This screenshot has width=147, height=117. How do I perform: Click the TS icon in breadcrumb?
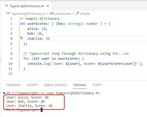pyautogui.click(x=8, y=13)
